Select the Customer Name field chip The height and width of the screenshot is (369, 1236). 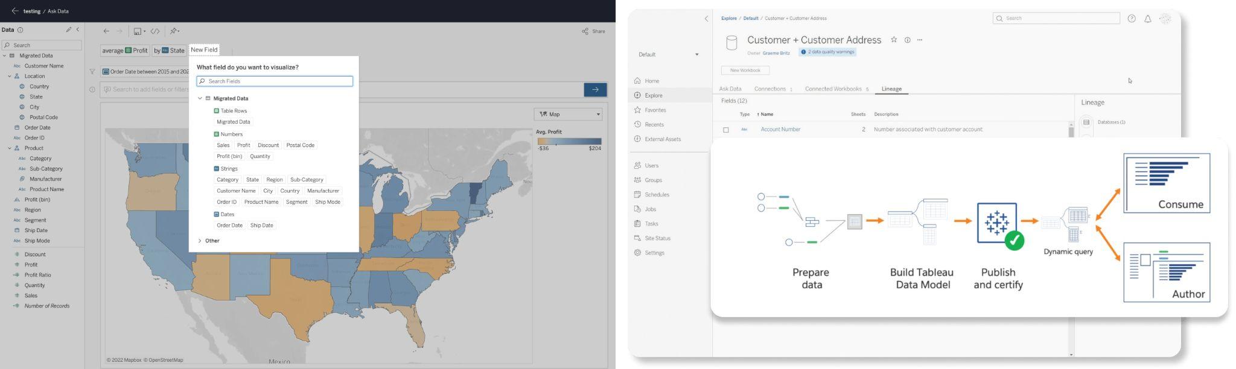236,191
